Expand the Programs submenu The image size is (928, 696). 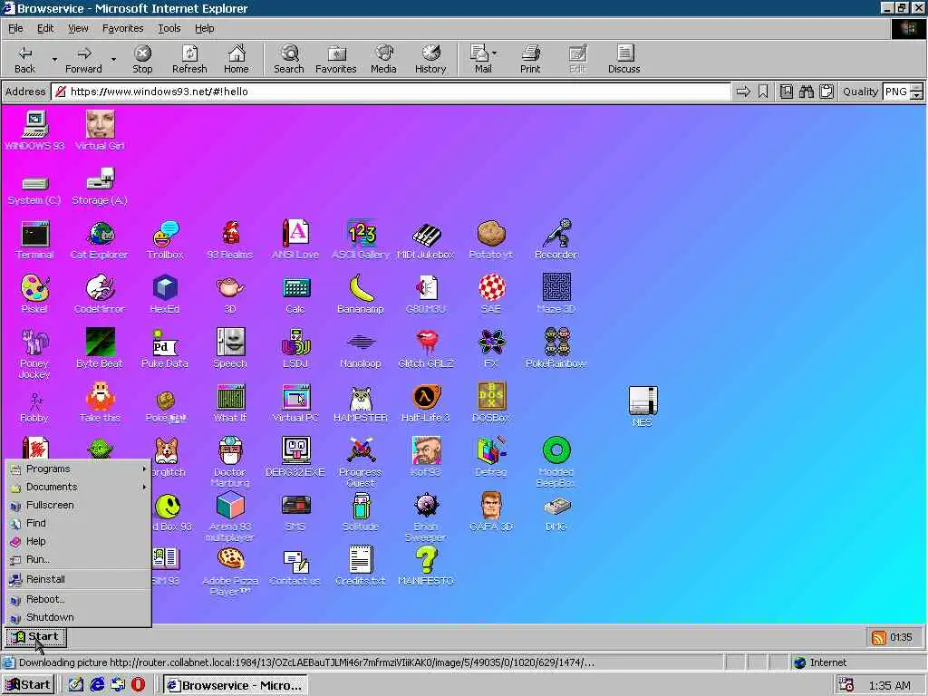[79, 469]
